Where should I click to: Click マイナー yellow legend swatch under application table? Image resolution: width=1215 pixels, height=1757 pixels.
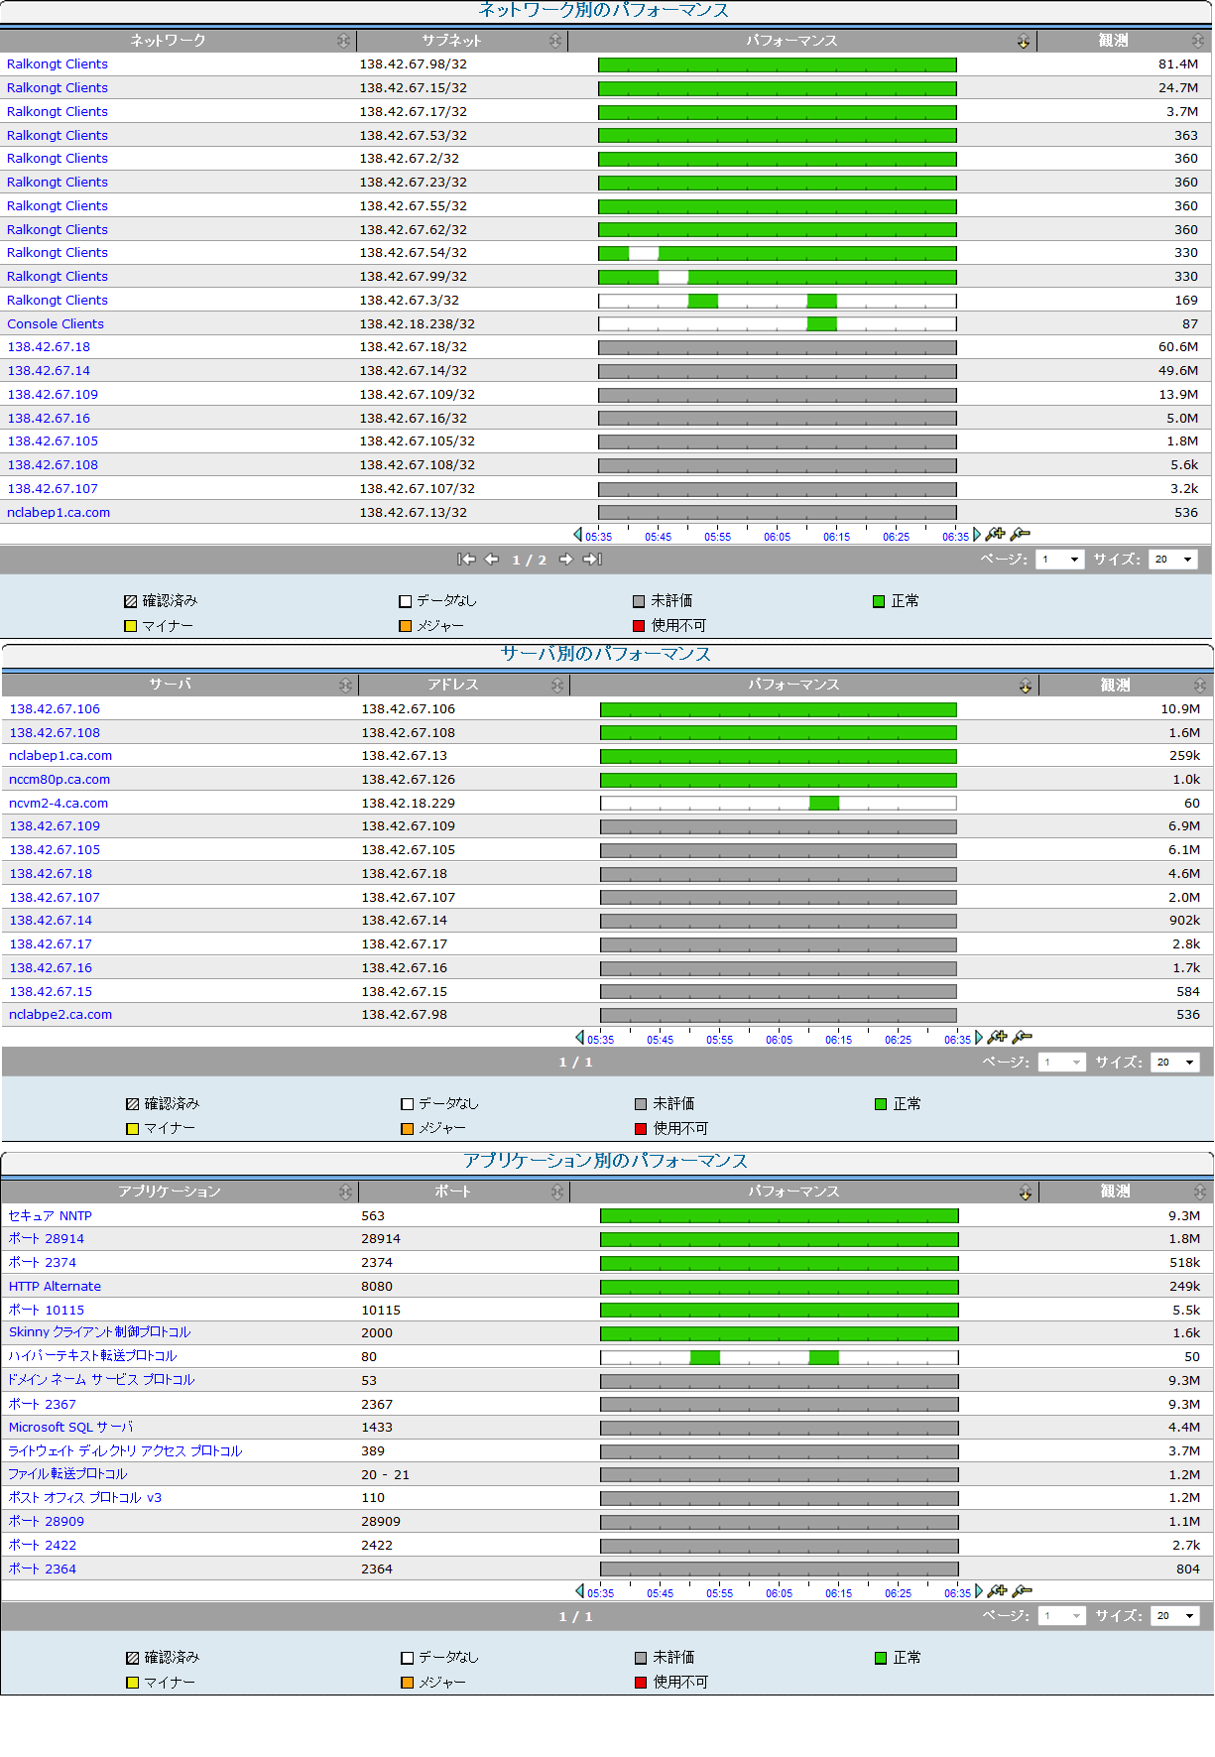[132, 1683]
